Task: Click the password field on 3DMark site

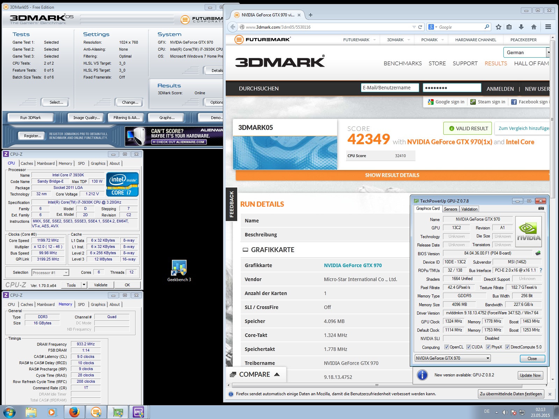Action: coord(452,88)
